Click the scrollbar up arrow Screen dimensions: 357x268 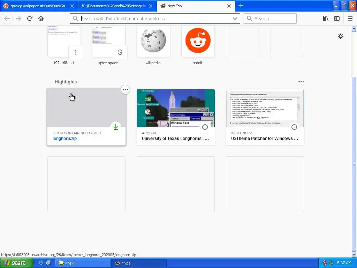tap(354, 29)
